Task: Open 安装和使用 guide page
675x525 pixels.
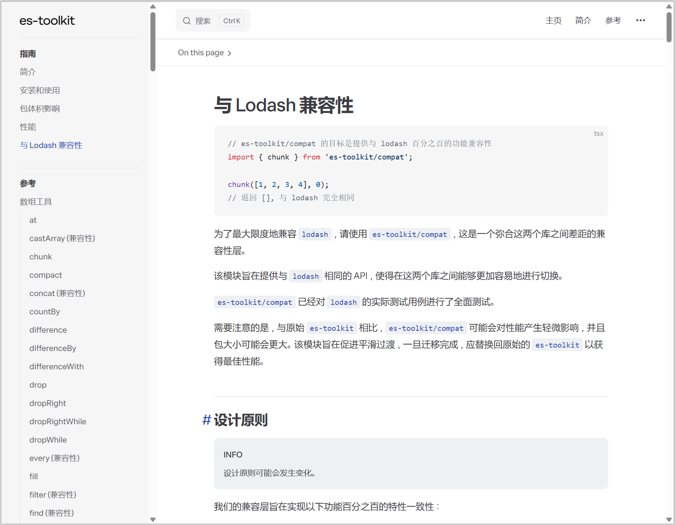Action: 40,90
